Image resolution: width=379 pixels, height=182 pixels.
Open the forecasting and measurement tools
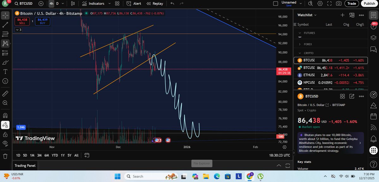[5, 53]
